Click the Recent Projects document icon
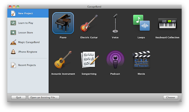This screenshot has width=189, height=112. tap(13, 65)
